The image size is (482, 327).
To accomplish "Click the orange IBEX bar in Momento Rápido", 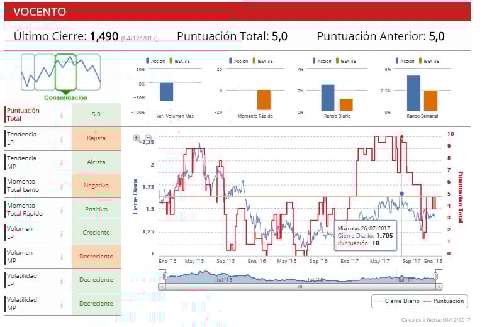I will pos(264,99).
